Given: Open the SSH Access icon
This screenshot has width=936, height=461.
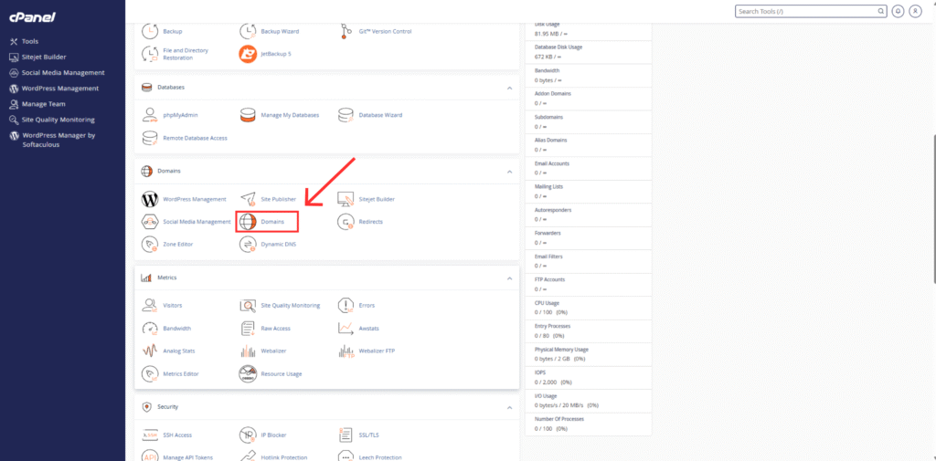Looking at the screenshot, I should point(149,435).
